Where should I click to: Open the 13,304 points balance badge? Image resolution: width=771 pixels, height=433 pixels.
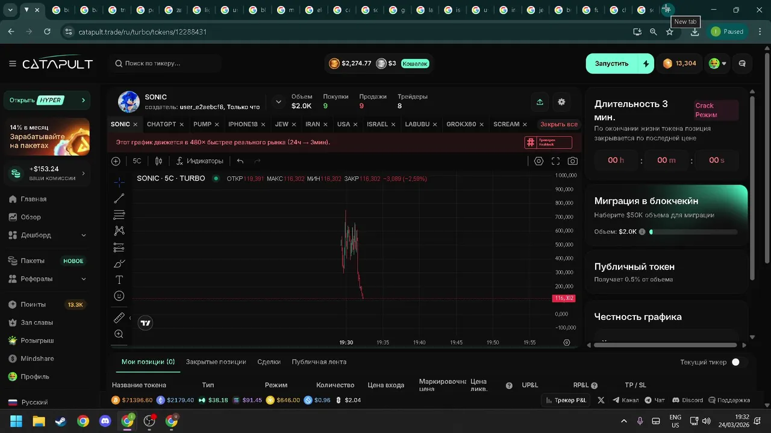pyautogui.click(x=679, y=63)
